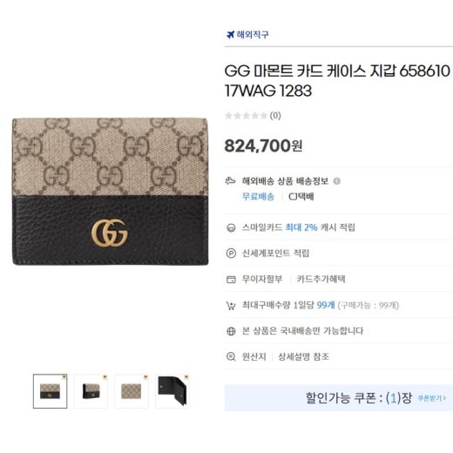Select the GG canvas back thumbnail
The image size is (453, 453).
tap(132, 391)
